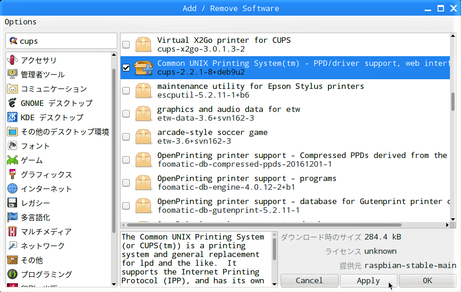
Task: Click the Cancel button
Action: click(309, 280)
